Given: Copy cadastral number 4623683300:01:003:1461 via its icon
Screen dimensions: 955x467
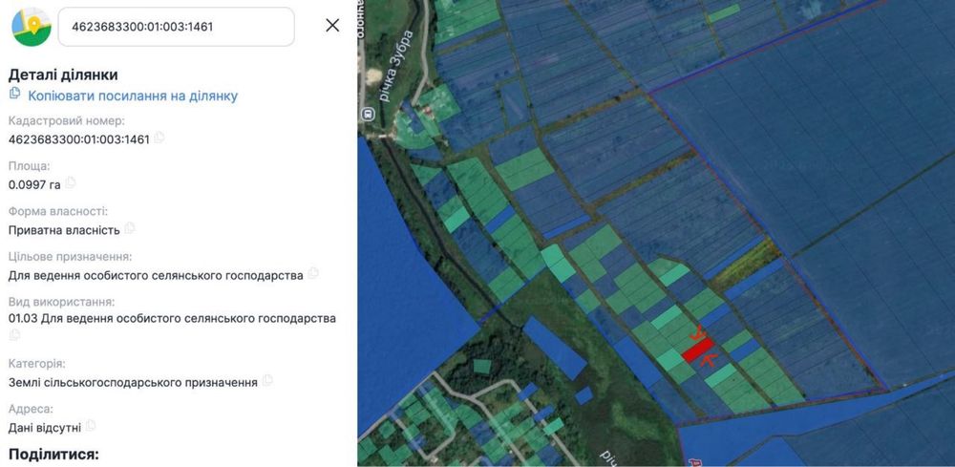Looking at the screenshot, I should coord(159,138).
